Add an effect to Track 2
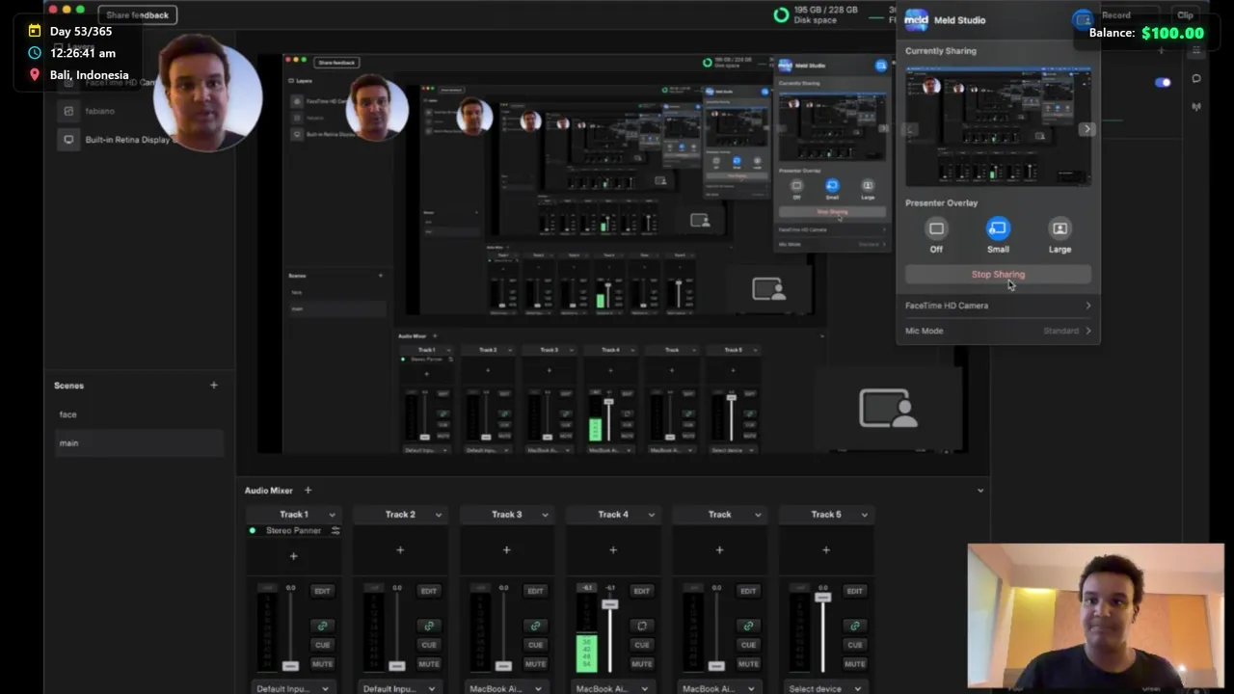 (x=400, y=550)
